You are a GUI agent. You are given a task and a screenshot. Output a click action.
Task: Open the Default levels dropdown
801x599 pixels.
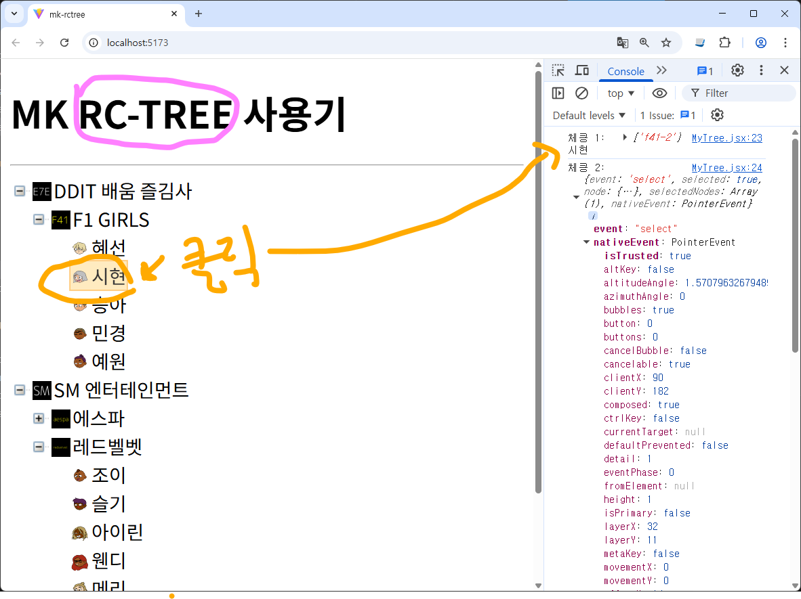click(589, 115)
